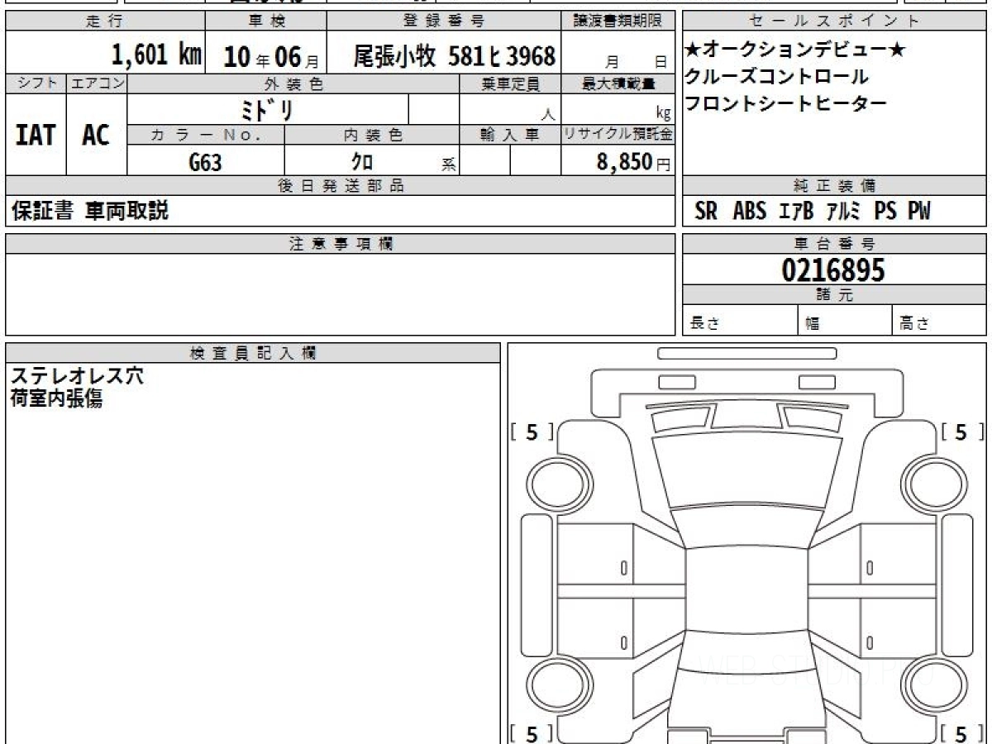
Task: Click the 登録番号 header
Action: (445, 21)
